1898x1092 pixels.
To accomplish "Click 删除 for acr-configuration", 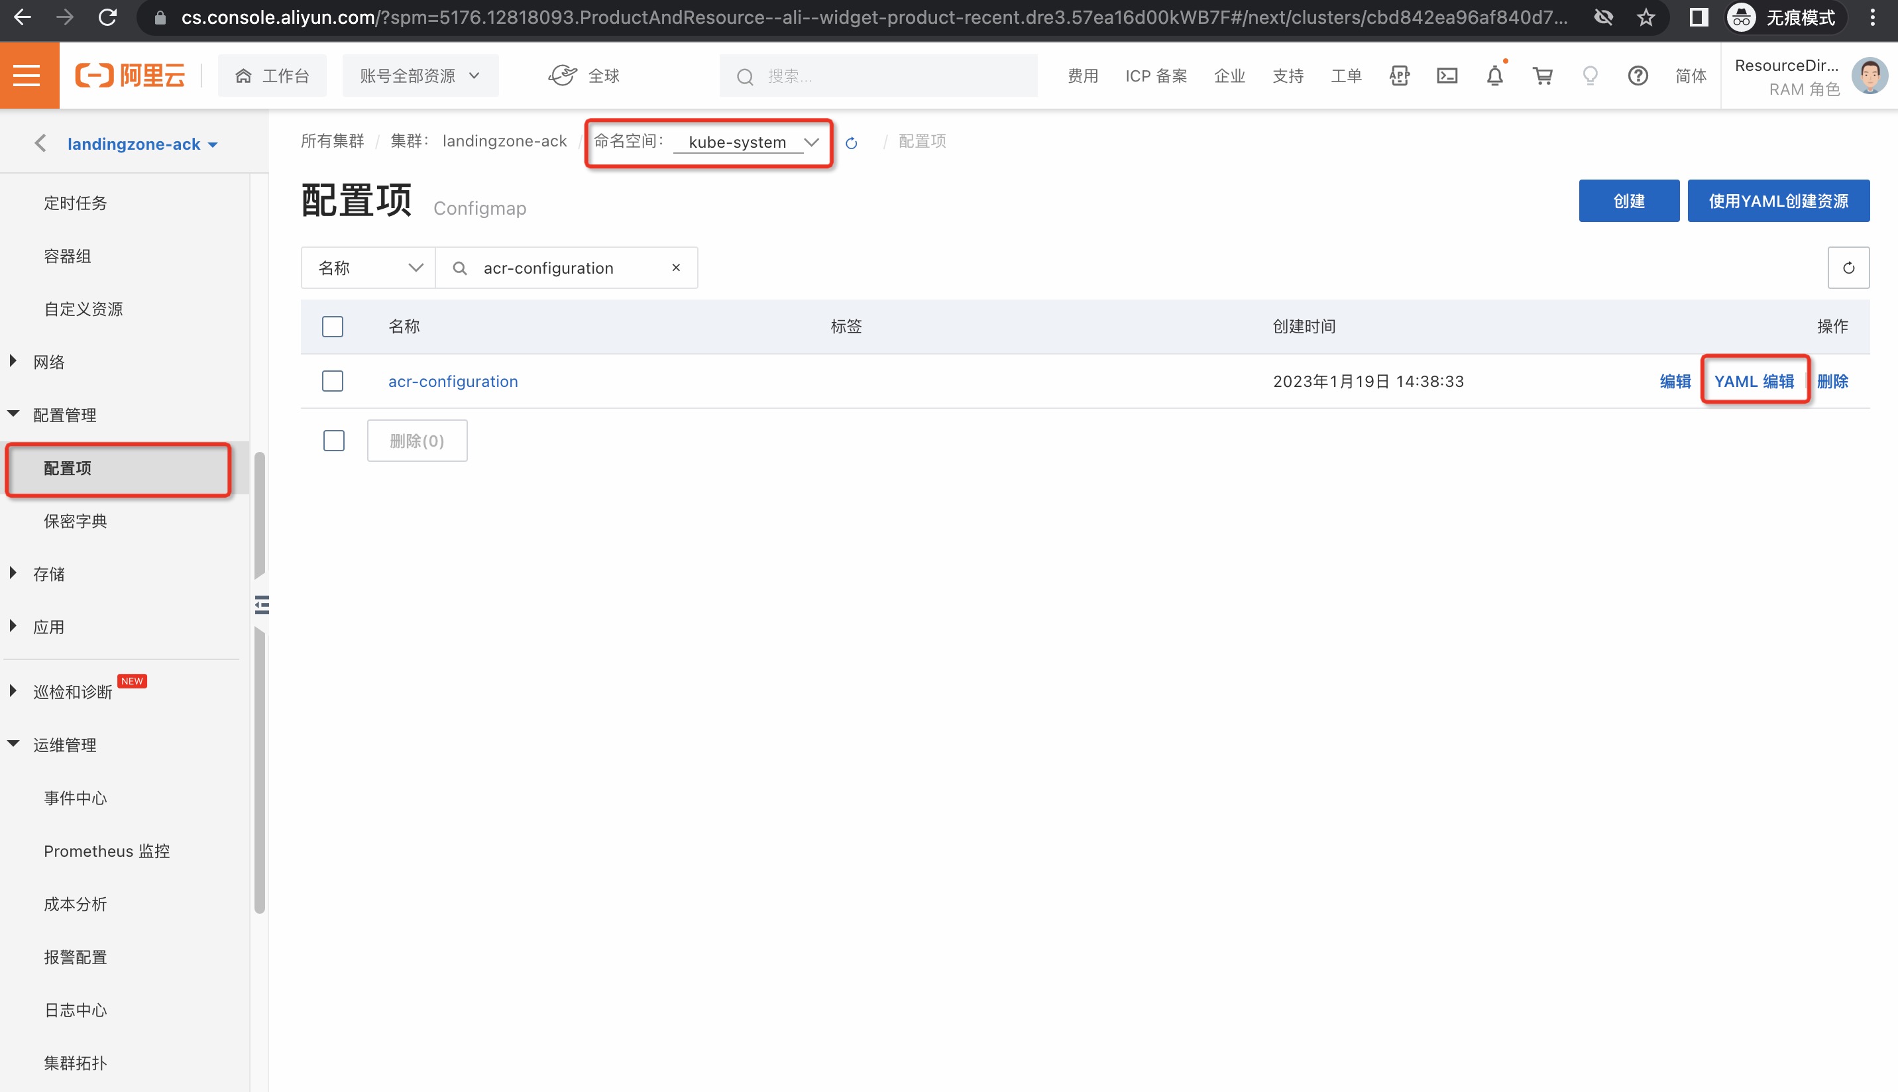I will pos(1832,381).
